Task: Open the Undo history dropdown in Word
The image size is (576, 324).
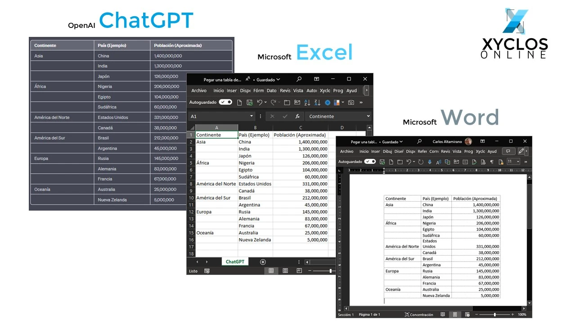Action: (x=414, y=162)
